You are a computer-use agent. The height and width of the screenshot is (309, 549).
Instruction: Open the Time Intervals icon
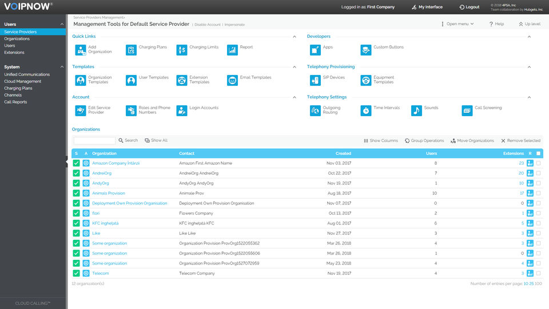365,110
